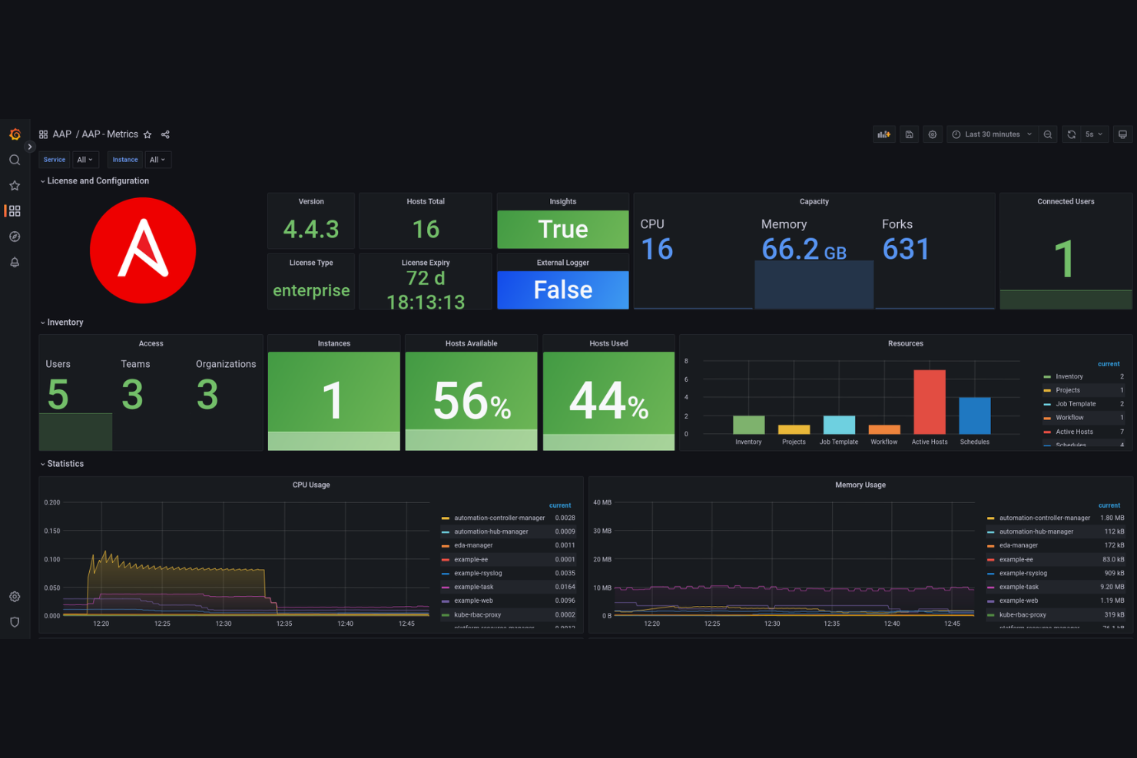Refresh the dashboard manually
This screenshot has height=758, width=1137.
(x=1071, y=134)
